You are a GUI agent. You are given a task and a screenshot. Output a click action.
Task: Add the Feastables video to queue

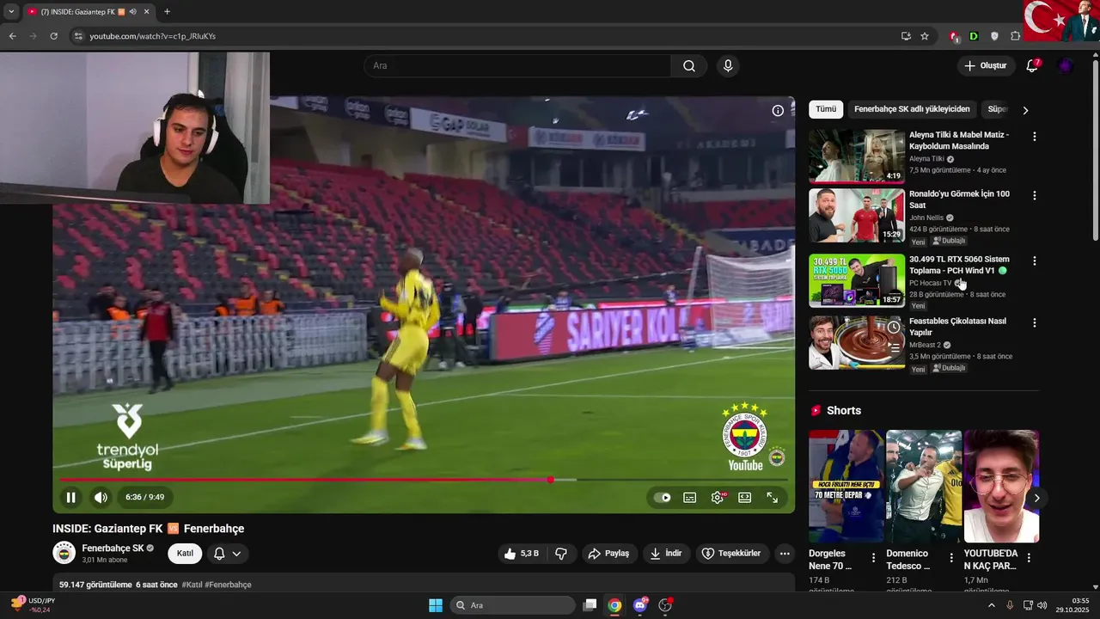point(894,347)
